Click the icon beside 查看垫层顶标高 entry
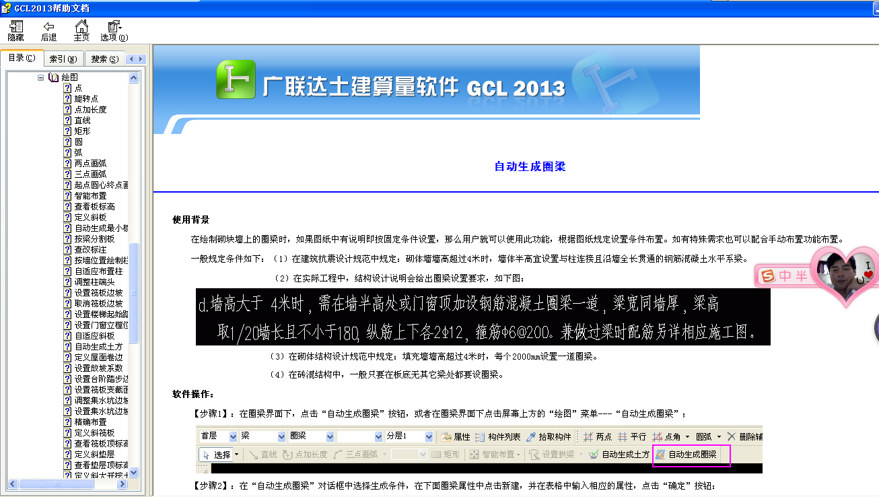879x497 pixels. coord(67,465)
